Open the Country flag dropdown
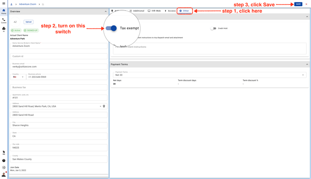Viewport: 311px width, 179px height. [18, 77]
